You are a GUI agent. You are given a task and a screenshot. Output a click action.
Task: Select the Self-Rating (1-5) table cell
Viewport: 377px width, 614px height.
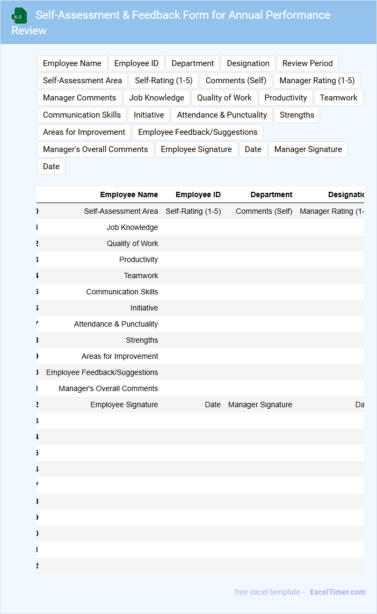coord(193,211)
